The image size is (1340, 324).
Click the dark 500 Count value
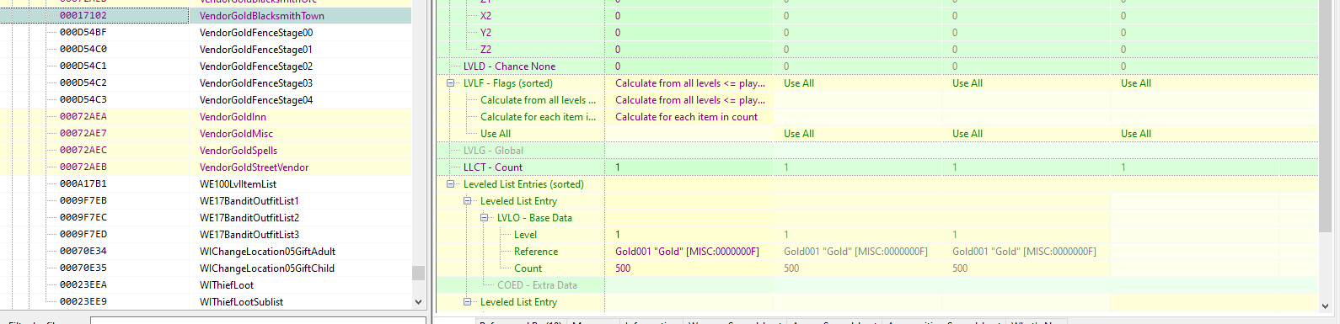tap(623, 268)
